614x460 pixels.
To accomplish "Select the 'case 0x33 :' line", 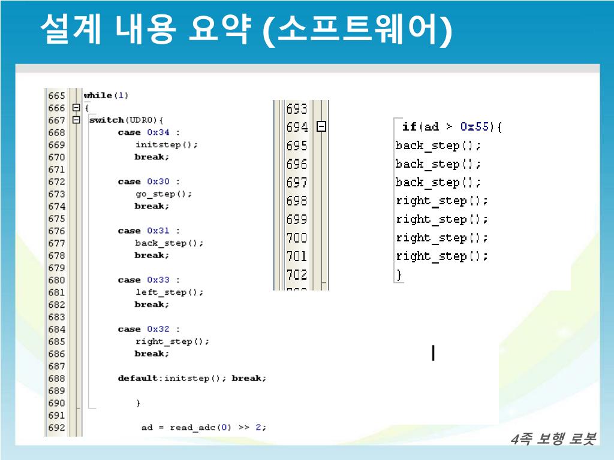I will pos(149,280).
